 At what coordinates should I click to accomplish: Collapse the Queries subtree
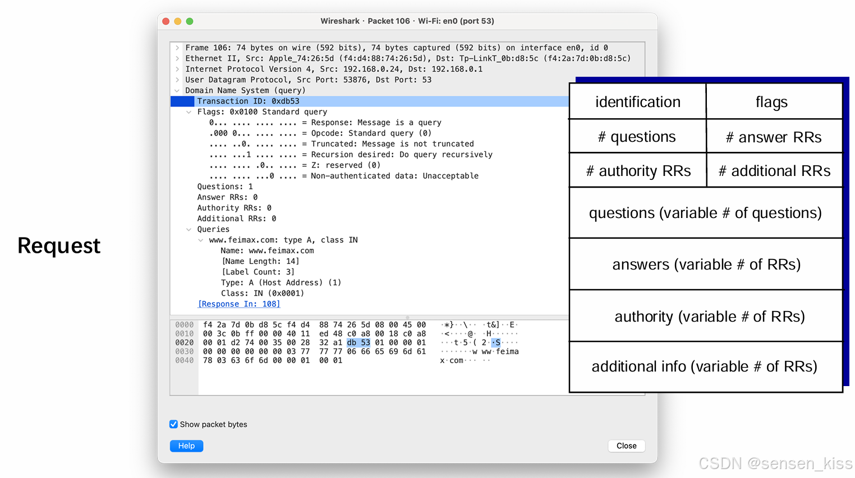(x=189, y=229)
